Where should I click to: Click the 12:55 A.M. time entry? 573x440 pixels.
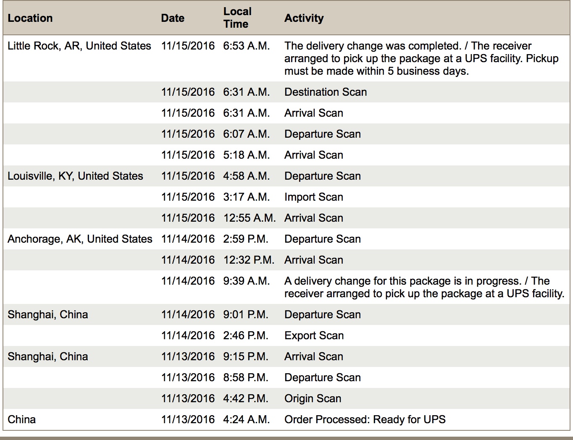[250, 218]
